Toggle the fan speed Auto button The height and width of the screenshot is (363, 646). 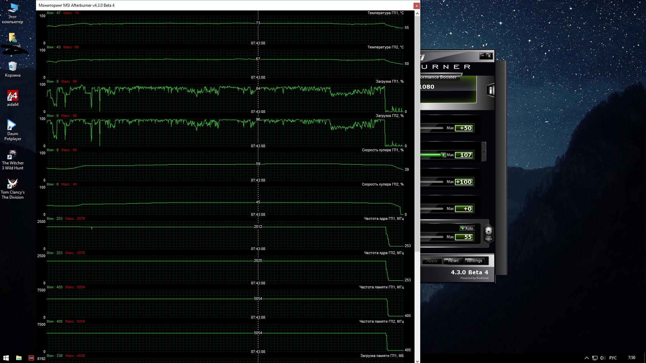pos(467,229)
